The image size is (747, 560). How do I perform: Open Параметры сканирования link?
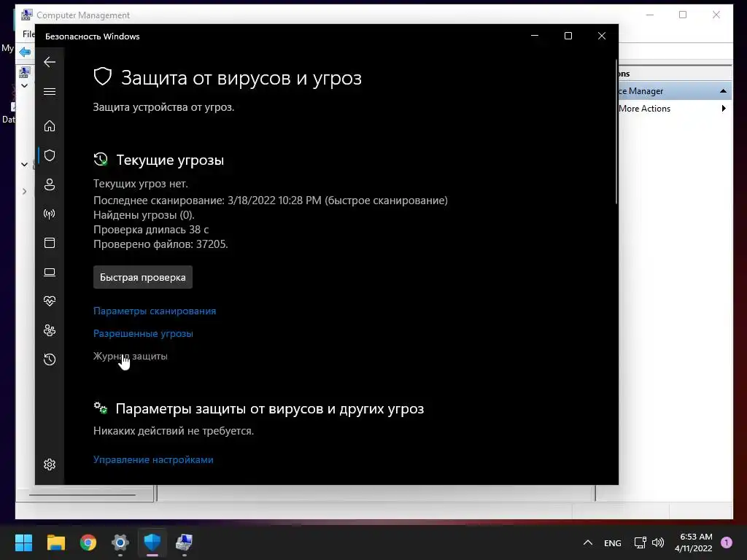click(155, 311)
